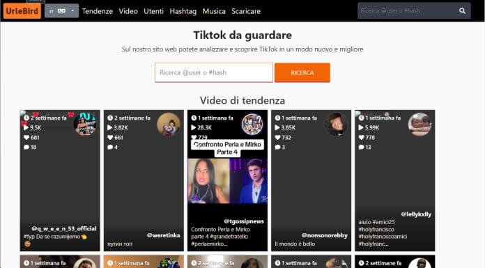
Task: Click the UrleBird logo
Action: tap(22, 11)
